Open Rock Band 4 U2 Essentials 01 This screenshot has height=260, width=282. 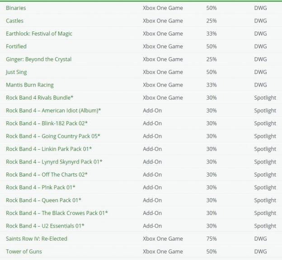tap(45, 226)
